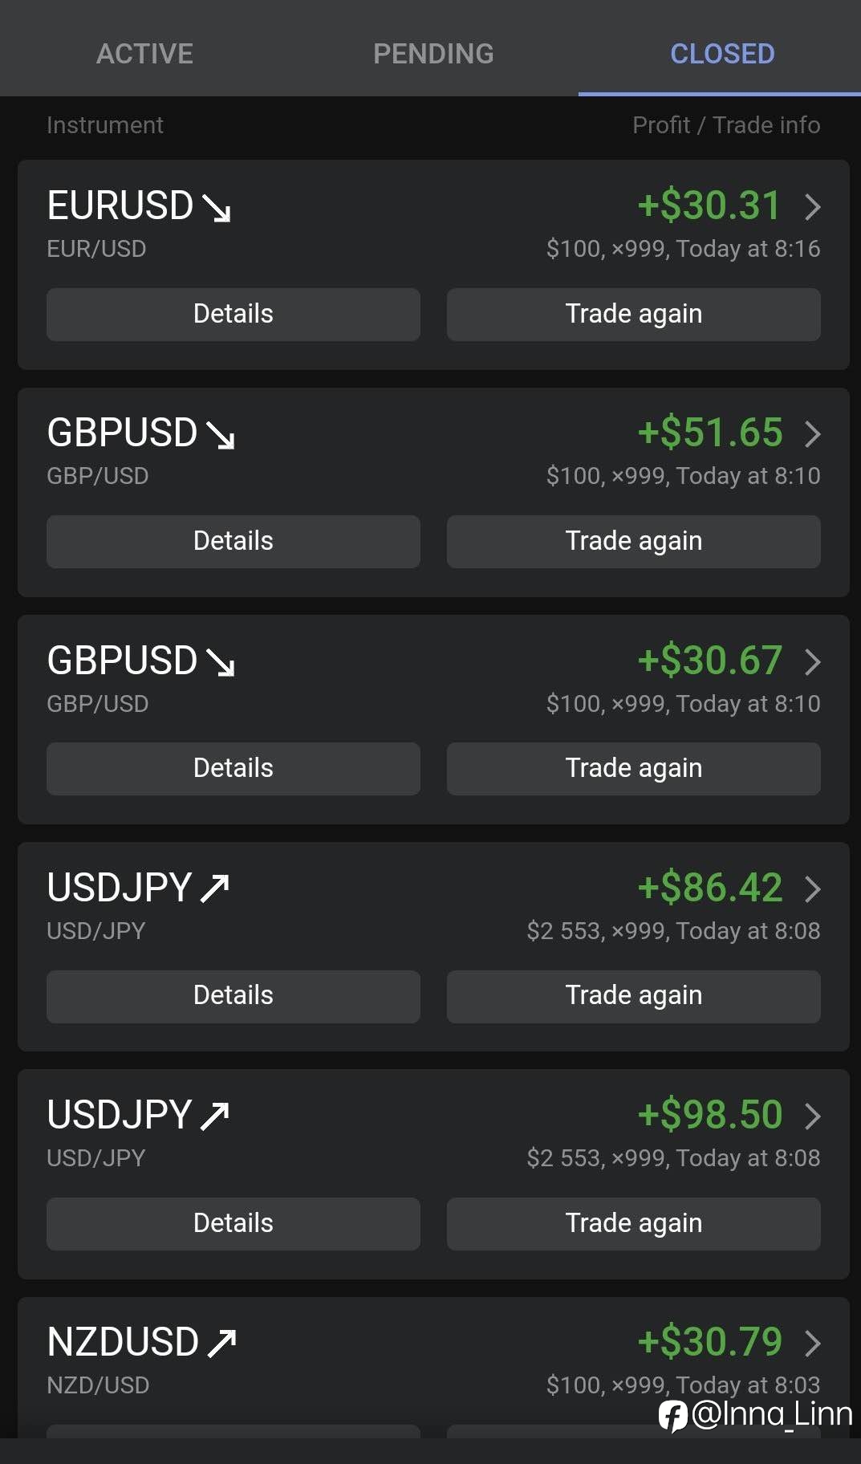Expand the GBPUSD +$30.67 trade chevron
The width and height of the screenshot is (861, 1464).
[813, 661]
